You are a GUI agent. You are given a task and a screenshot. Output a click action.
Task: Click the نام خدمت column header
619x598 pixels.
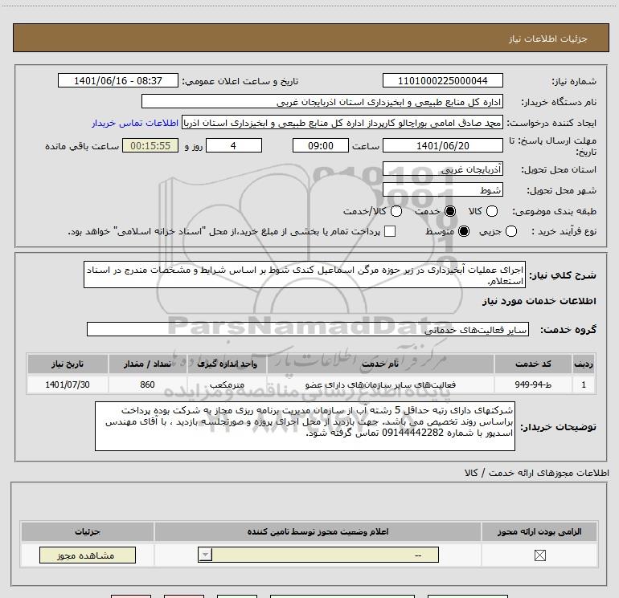[380, 364]
